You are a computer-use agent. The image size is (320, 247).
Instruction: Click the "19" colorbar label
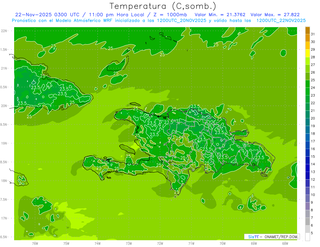coord(313,126)
